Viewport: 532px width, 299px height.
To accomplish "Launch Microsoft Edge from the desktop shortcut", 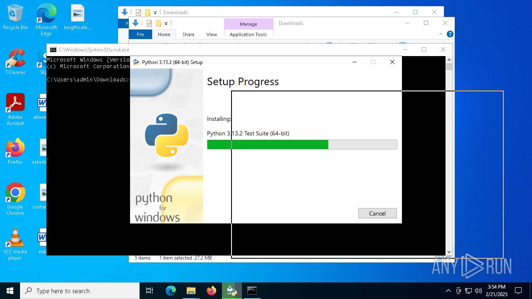I will (x=46, y=20).
